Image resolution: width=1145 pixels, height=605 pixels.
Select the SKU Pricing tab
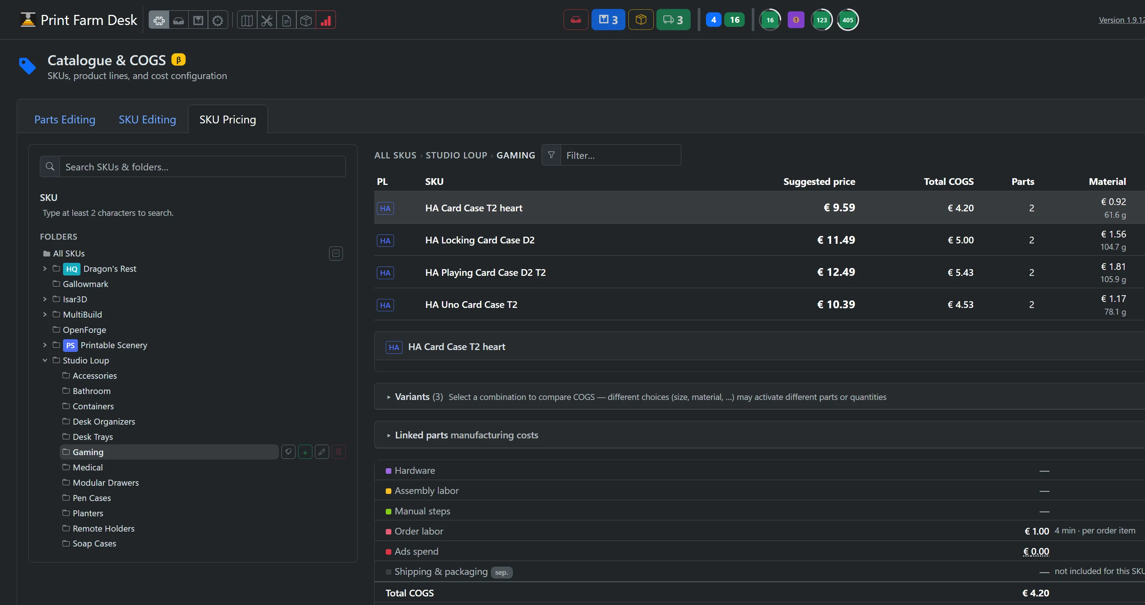tap(228, 120)
